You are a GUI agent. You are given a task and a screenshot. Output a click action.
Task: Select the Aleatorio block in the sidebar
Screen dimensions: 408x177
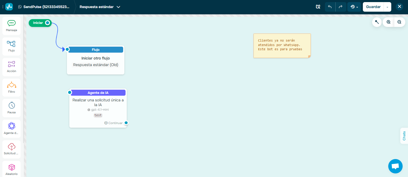coord(11,169)
